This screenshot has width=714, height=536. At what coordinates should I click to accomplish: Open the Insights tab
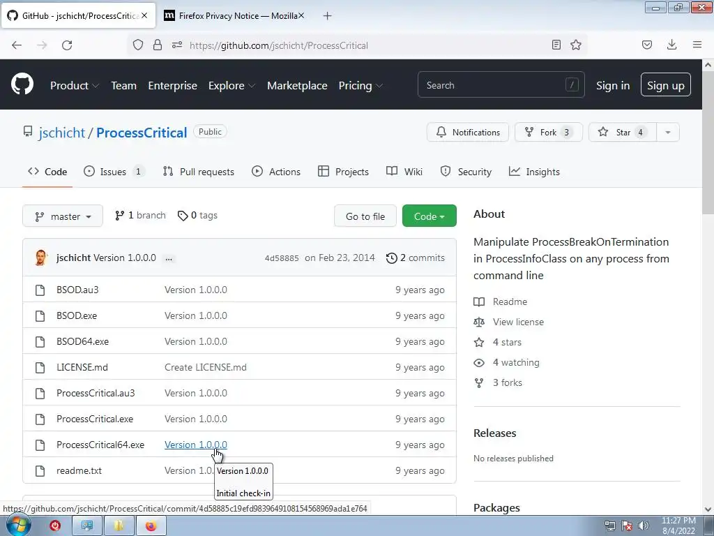coord(534,172)
